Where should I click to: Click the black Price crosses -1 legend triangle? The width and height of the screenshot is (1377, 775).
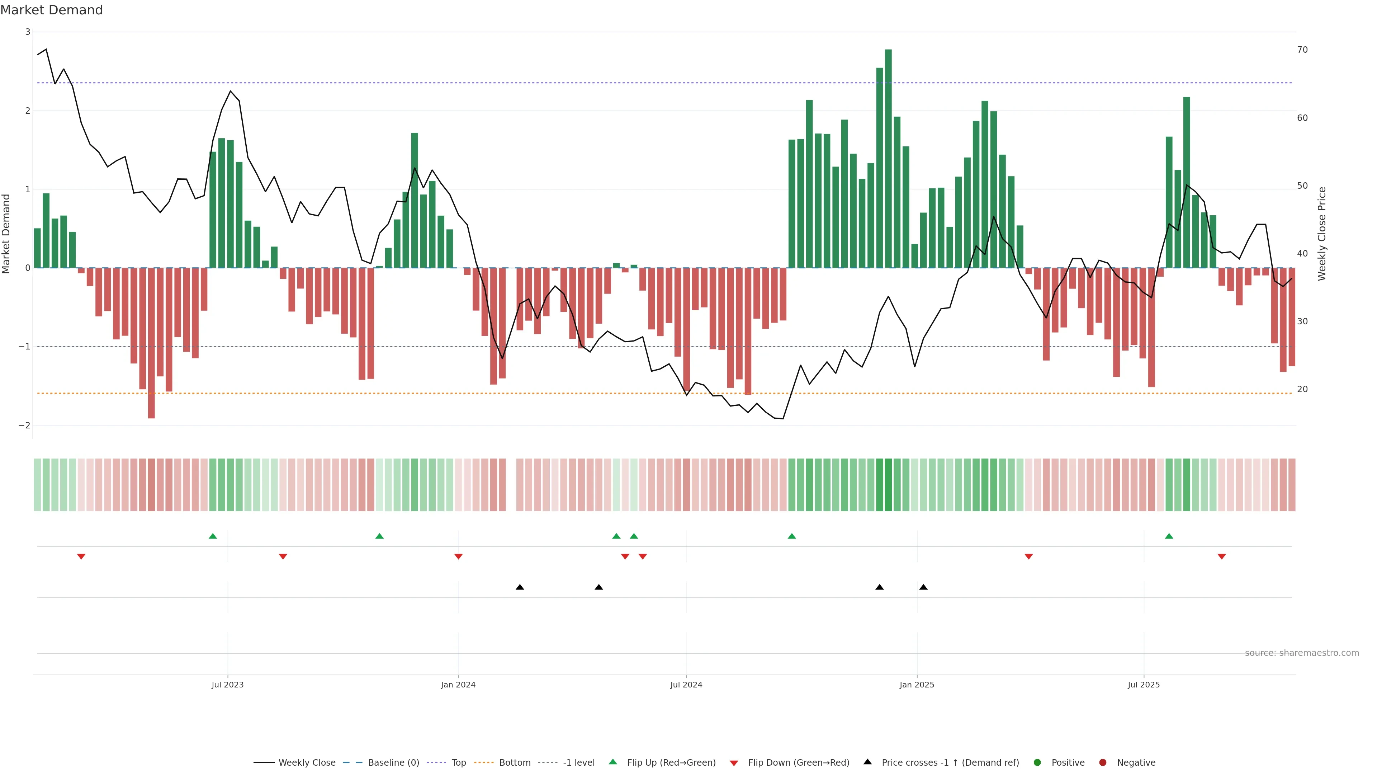pyautogui.click(x=867, y=762)
